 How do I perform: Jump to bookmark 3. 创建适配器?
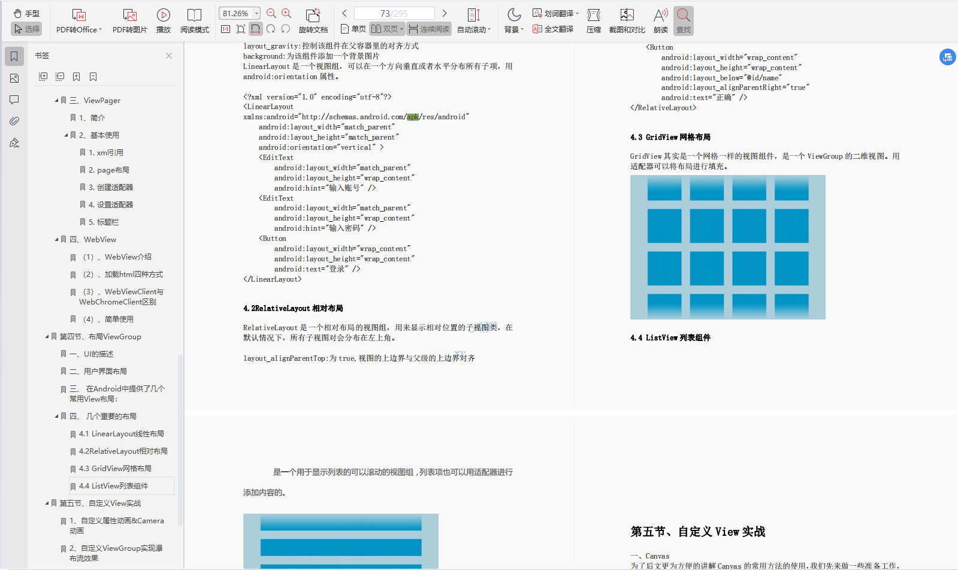point(111,188)
